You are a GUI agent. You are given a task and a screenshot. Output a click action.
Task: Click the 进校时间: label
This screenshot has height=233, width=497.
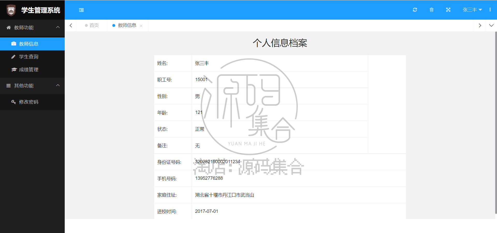coord(167,211)
